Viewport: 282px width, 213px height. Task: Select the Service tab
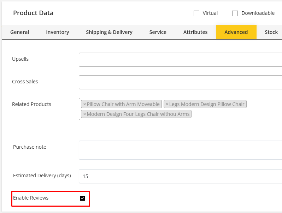pos(158,32)
